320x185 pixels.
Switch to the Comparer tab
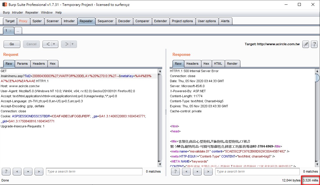point(142,21)
